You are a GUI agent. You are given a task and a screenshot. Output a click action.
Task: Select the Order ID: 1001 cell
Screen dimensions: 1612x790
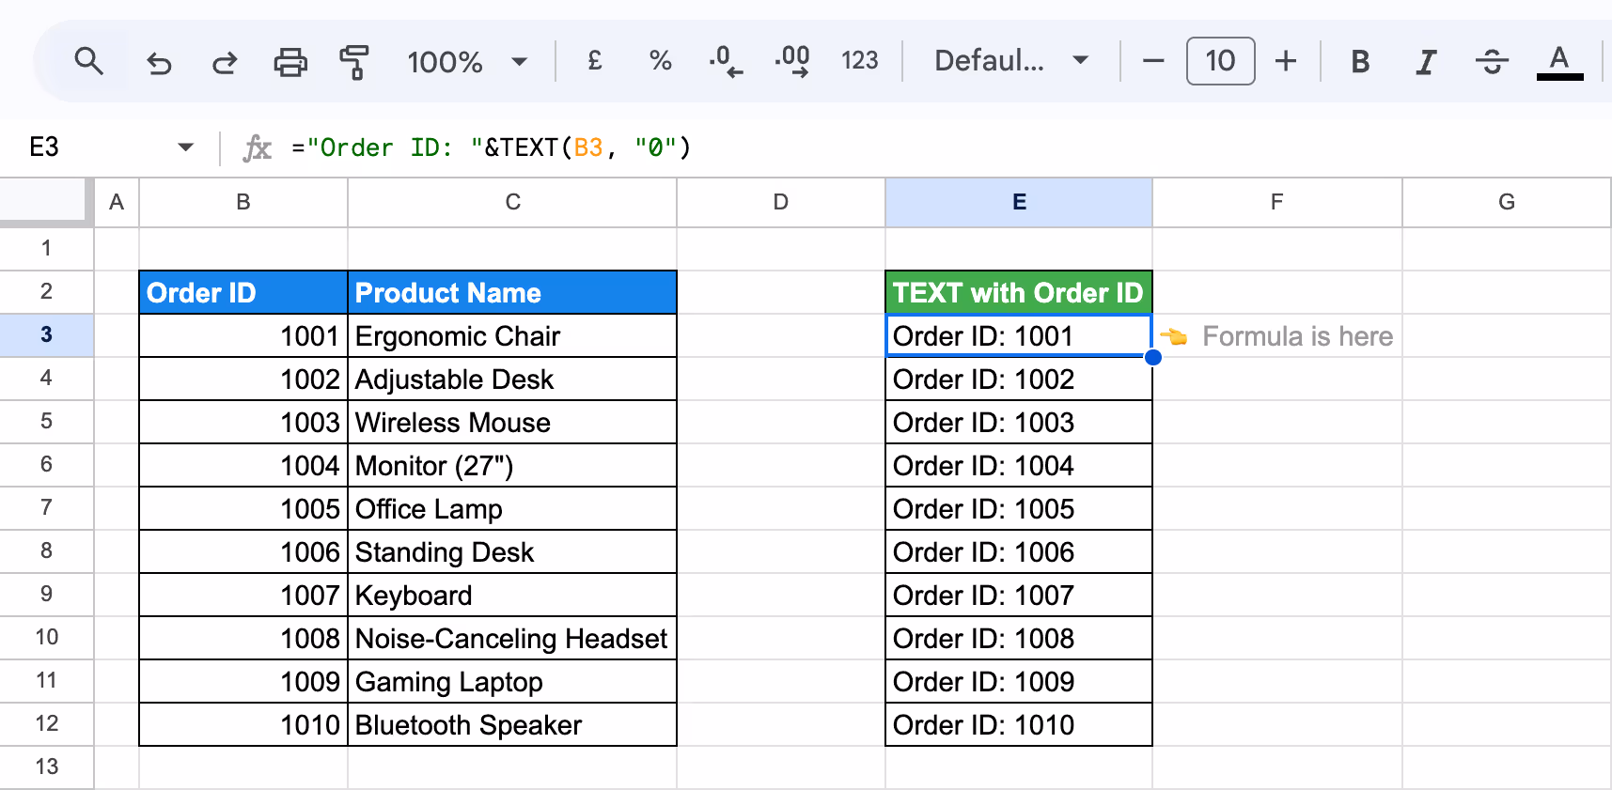1019,335
